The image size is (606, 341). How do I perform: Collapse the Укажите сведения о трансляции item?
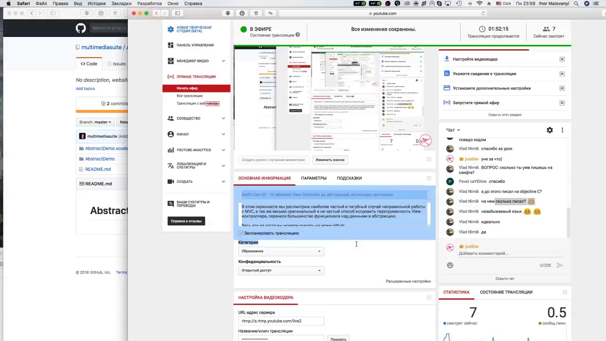coord(562,74)
